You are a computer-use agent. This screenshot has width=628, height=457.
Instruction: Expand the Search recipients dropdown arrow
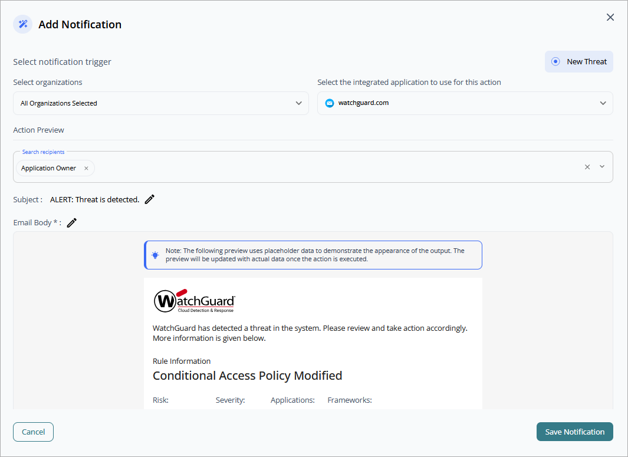point(602,167)
